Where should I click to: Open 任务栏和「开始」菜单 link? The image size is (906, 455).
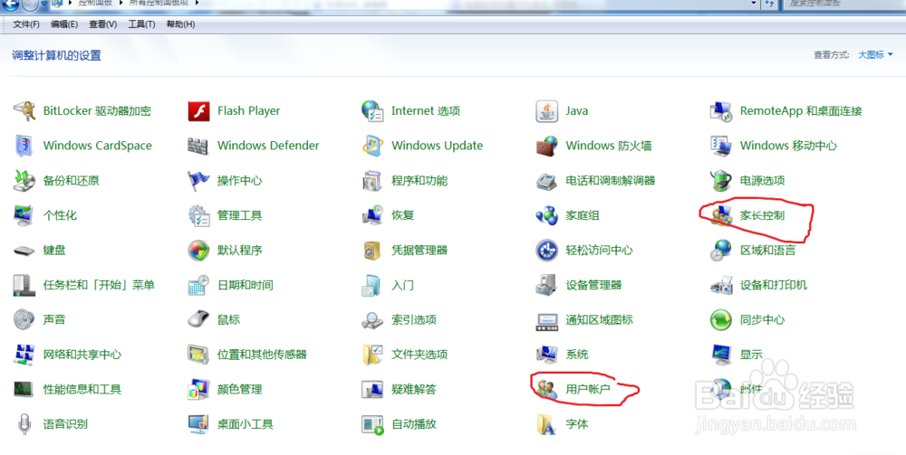99,285
